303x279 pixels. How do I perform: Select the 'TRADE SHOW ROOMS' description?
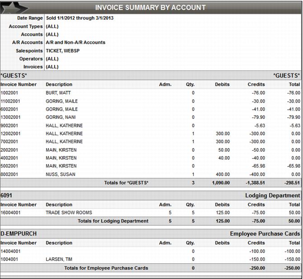point(69,213)
